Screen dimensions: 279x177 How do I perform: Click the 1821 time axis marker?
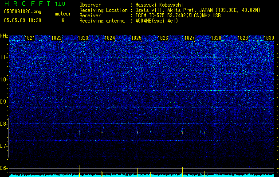30,38
